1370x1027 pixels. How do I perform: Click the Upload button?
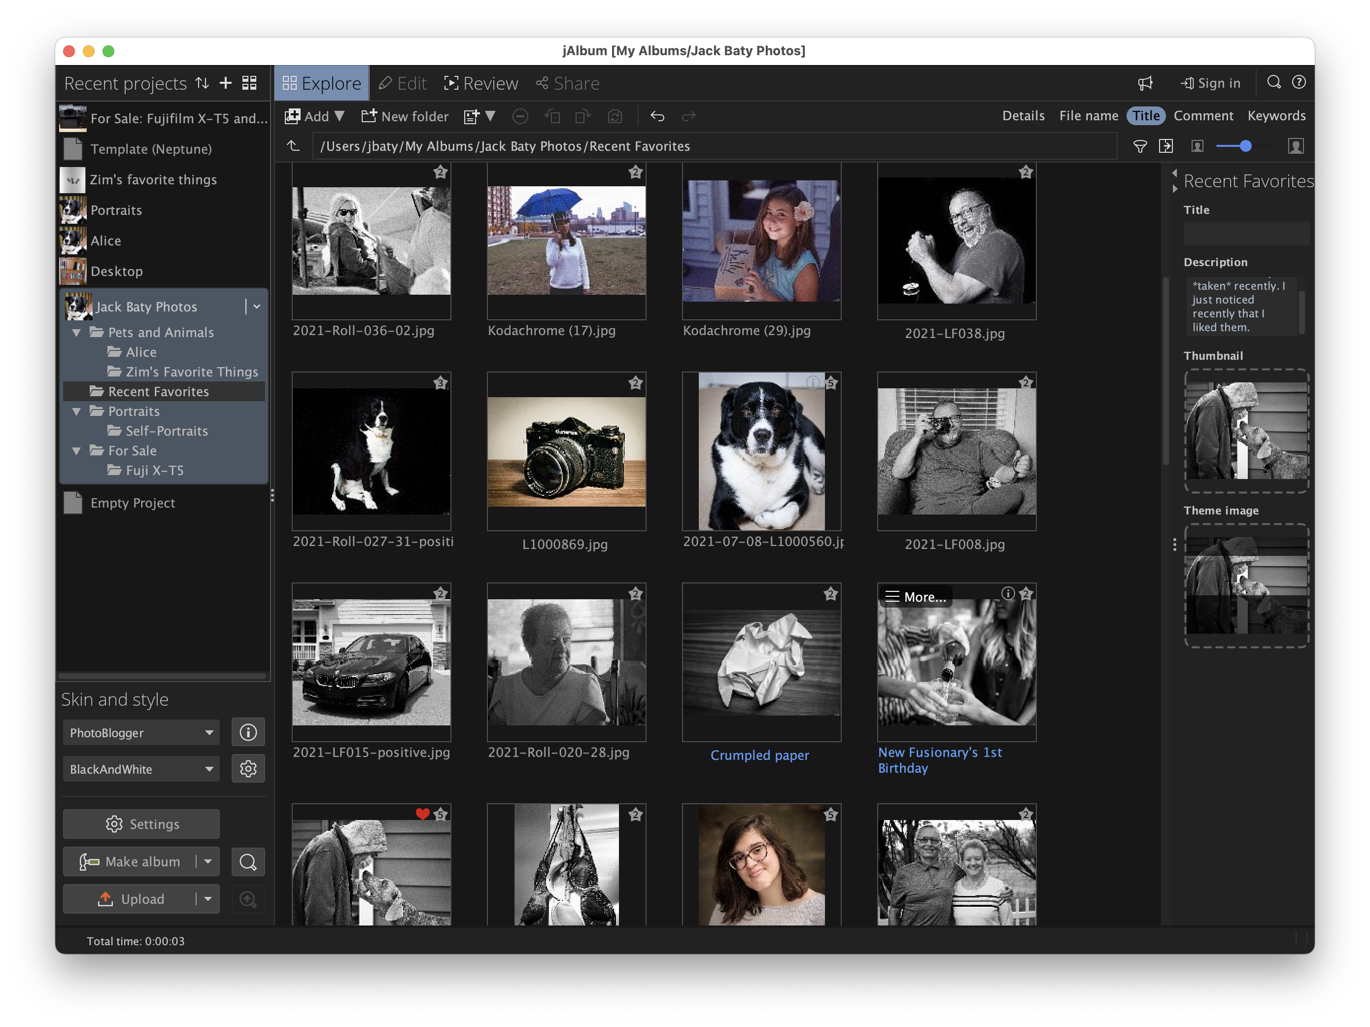click(130, 899)
